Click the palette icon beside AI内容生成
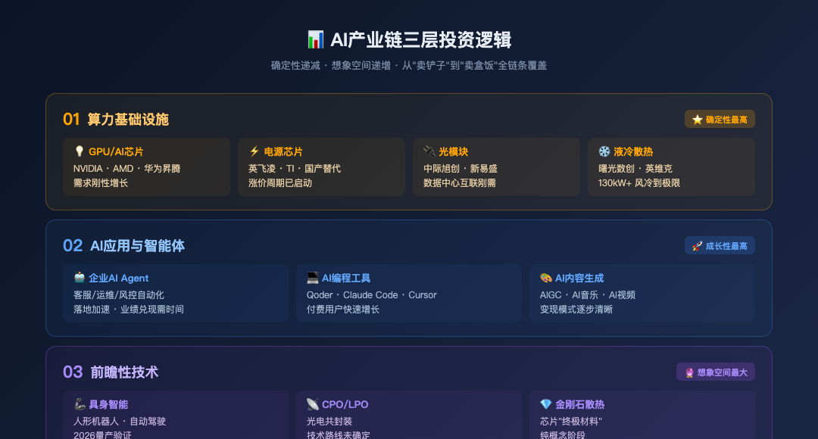Screen dimensions: 818x439 click(x=545, y=277)
